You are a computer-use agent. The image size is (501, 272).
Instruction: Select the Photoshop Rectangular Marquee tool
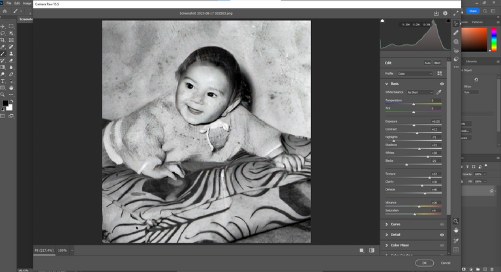pyautogui.click(x=11, y=26)
